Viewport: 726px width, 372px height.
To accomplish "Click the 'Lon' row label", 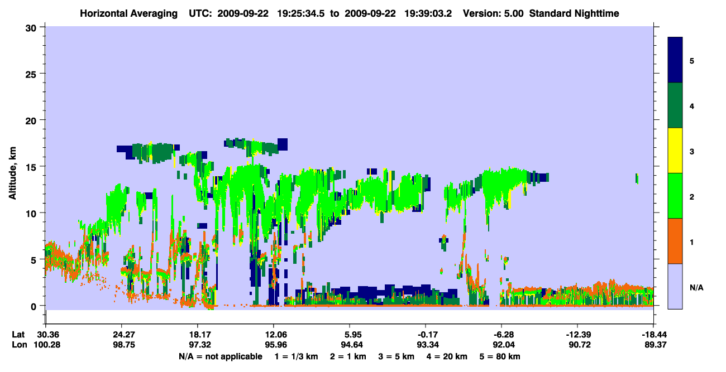I will (x=18, y=345).
